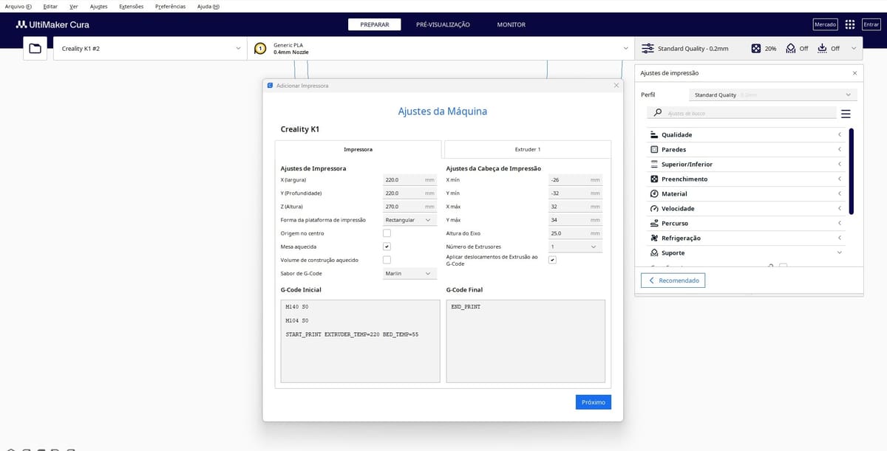Click the Qualidade category icon
Viewport: 887px width, 451px height.
(x=654, y=135)
